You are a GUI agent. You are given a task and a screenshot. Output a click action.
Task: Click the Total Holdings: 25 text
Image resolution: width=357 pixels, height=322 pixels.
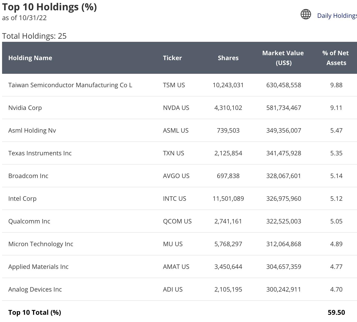coord(34,36)
